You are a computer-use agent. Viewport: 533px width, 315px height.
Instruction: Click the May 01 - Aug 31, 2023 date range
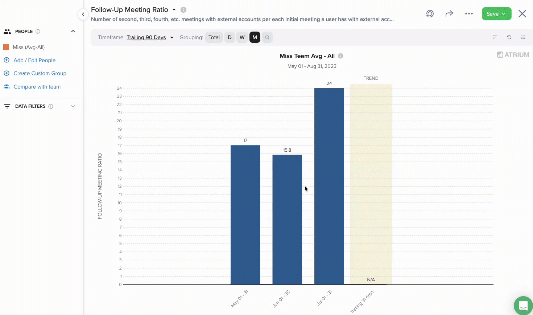[x=312, y=66]
